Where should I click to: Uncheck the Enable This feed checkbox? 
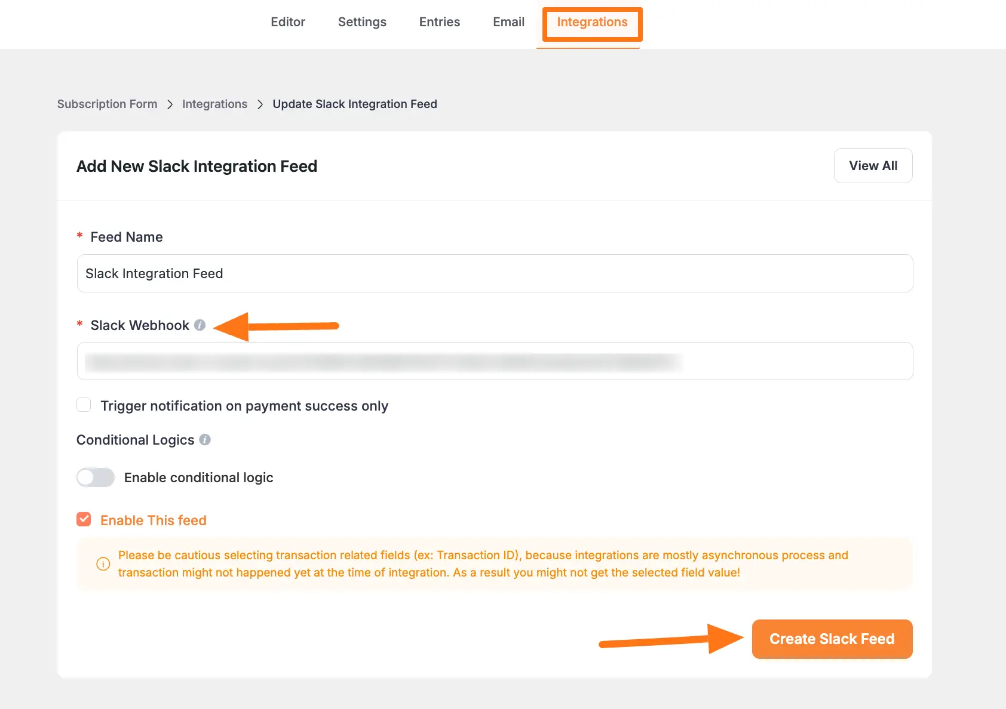pyautogui.click(x=84, y=520)
